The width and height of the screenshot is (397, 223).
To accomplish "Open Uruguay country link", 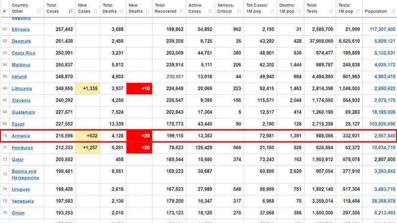I will coord(21,189).
